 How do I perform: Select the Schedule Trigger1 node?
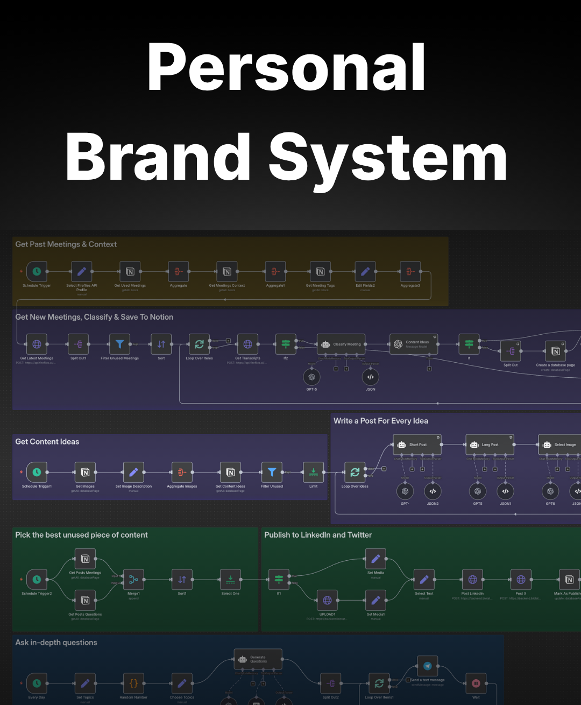coord(37,472)
